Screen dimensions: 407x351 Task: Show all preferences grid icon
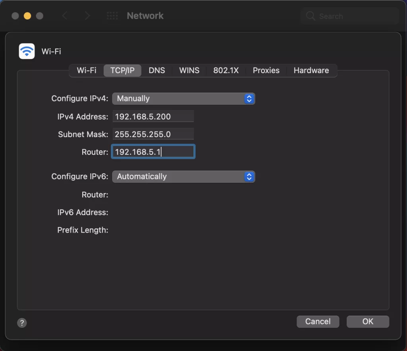point(112,16)
